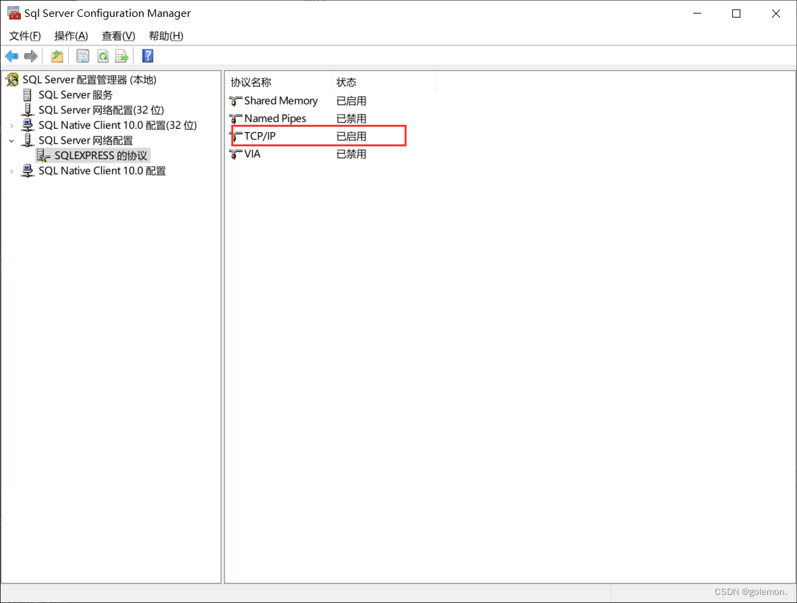Open the 文件(F) menu

click(x=25, y=36)
